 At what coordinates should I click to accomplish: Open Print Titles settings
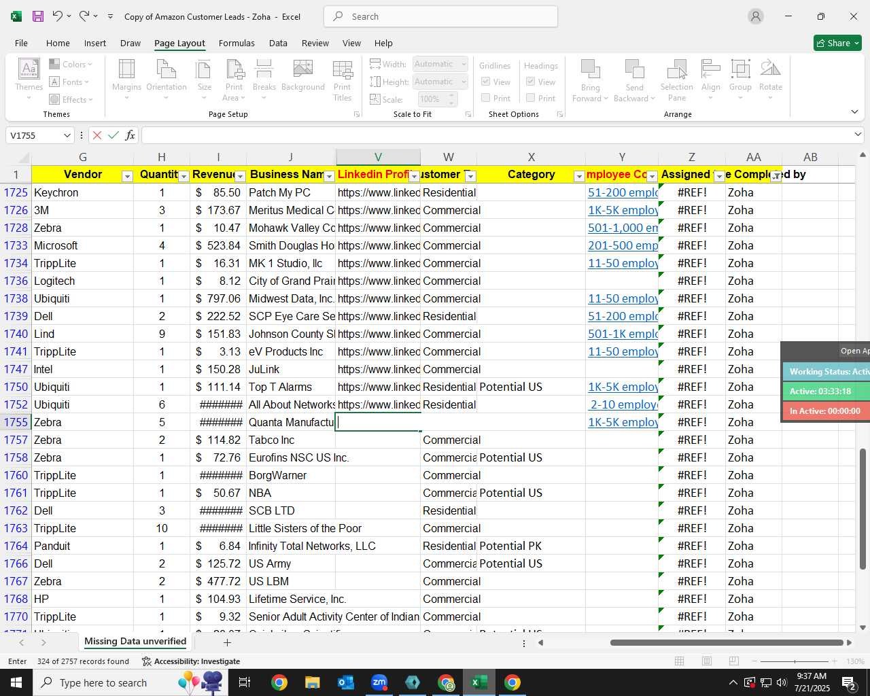(x=342, y=80)
